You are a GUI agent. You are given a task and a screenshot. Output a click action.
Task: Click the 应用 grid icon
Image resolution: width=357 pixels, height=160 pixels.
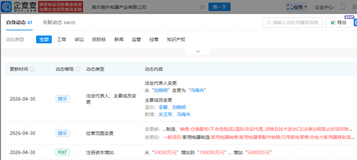click(x=290, y=7)
